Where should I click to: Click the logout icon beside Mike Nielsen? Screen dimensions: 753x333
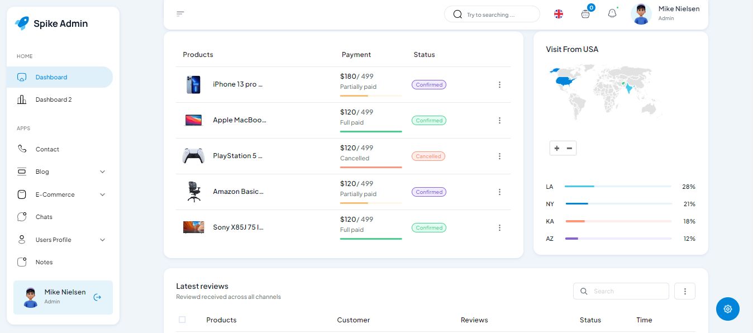coord(97,297)
